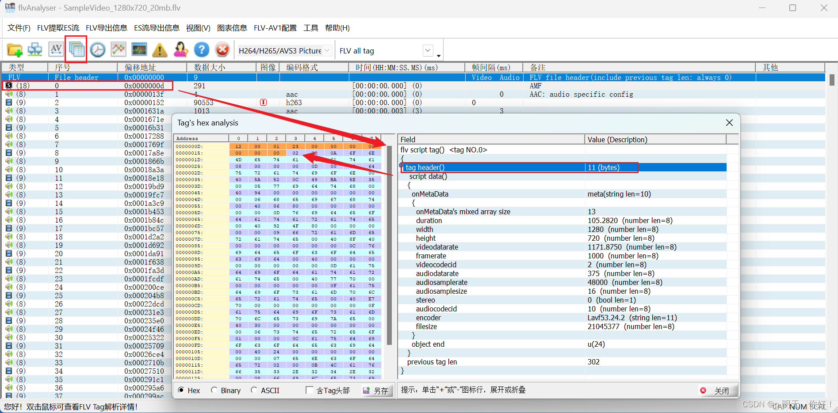Open the 工具 menu
838x413 pixels.
tap(311, 28)
